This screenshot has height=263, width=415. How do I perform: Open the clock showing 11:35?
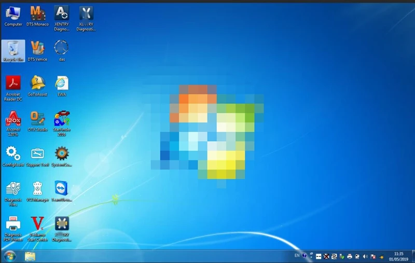coord(398,256)
